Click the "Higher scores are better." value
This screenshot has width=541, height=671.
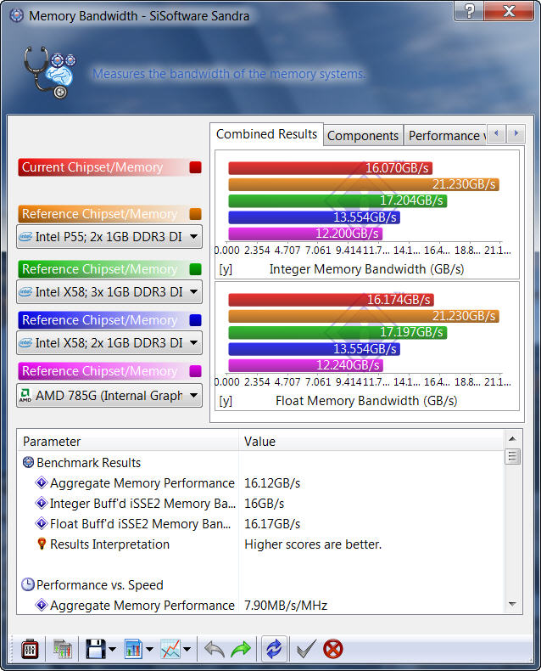click(313, 544)
